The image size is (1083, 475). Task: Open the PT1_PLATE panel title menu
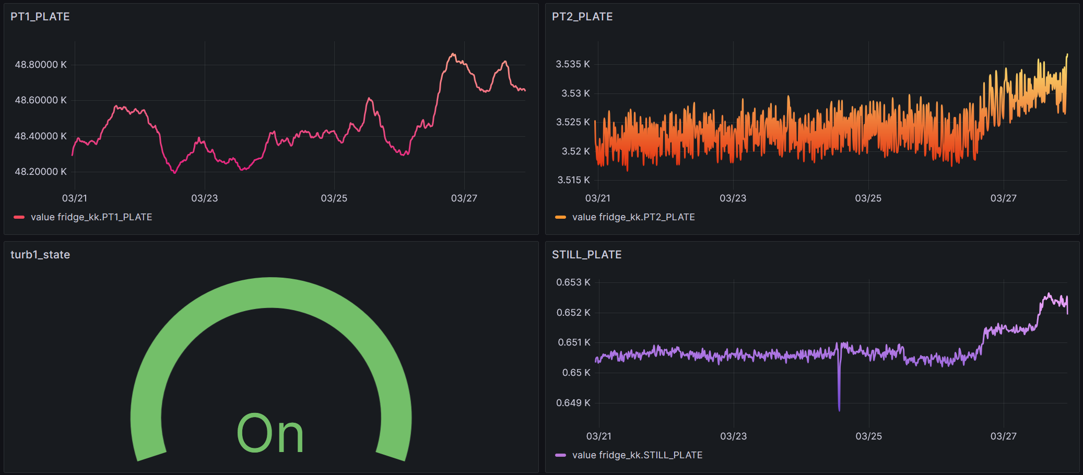click(x=39, y=16)
